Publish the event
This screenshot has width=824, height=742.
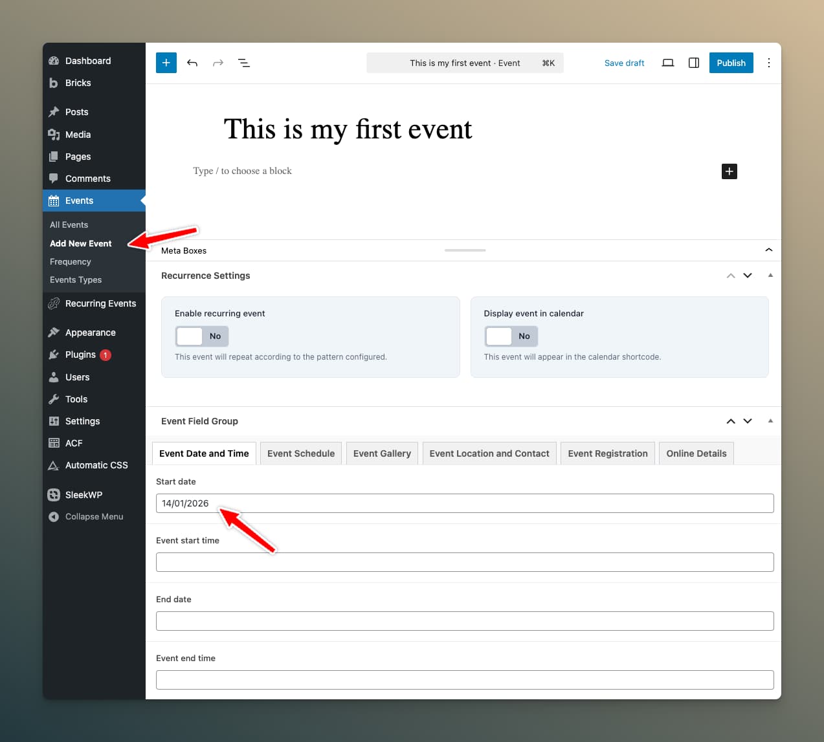coord(731,63)
